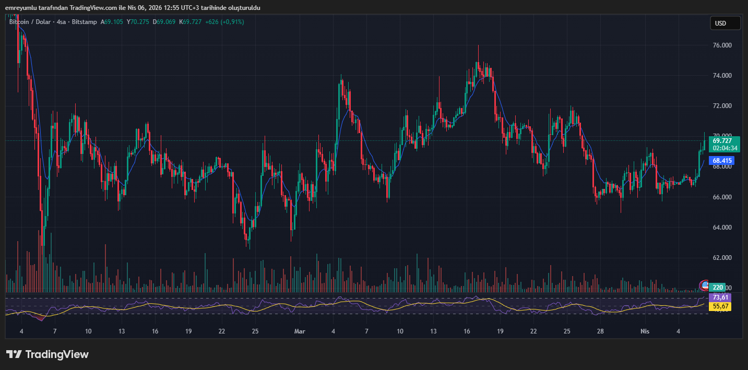Image resolution: width=748 pixels, height=370 pixels.
Task: Open the USD currency selector
Action: pos(725,23)
